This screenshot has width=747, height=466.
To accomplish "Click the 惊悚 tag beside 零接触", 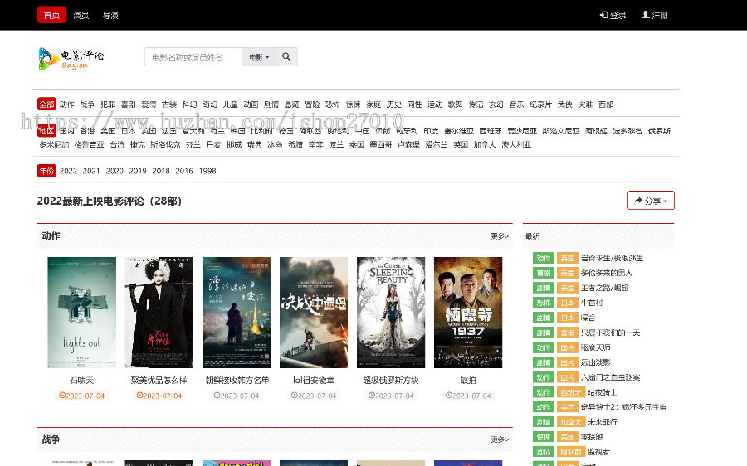I will tap(544, 437).
